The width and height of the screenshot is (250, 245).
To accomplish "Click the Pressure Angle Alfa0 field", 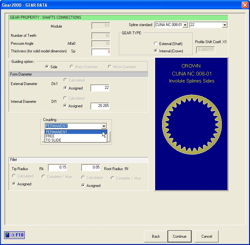I will click(101, 44).
